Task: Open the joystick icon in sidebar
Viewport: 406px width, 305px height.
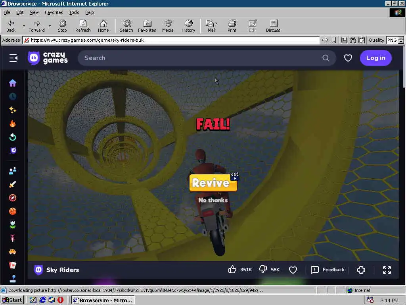Action: (13, 278)
